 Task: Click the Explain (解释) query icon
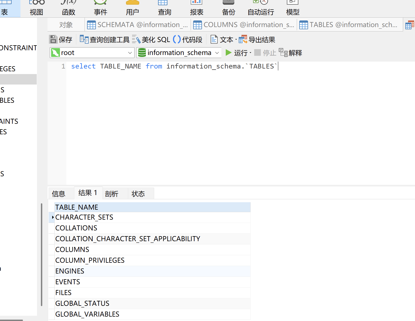283,52
